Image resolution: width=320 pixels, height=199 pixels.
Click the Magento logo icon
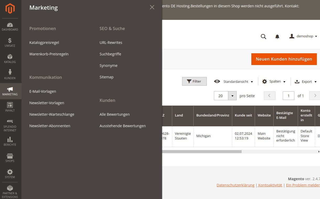pos(10,9)
